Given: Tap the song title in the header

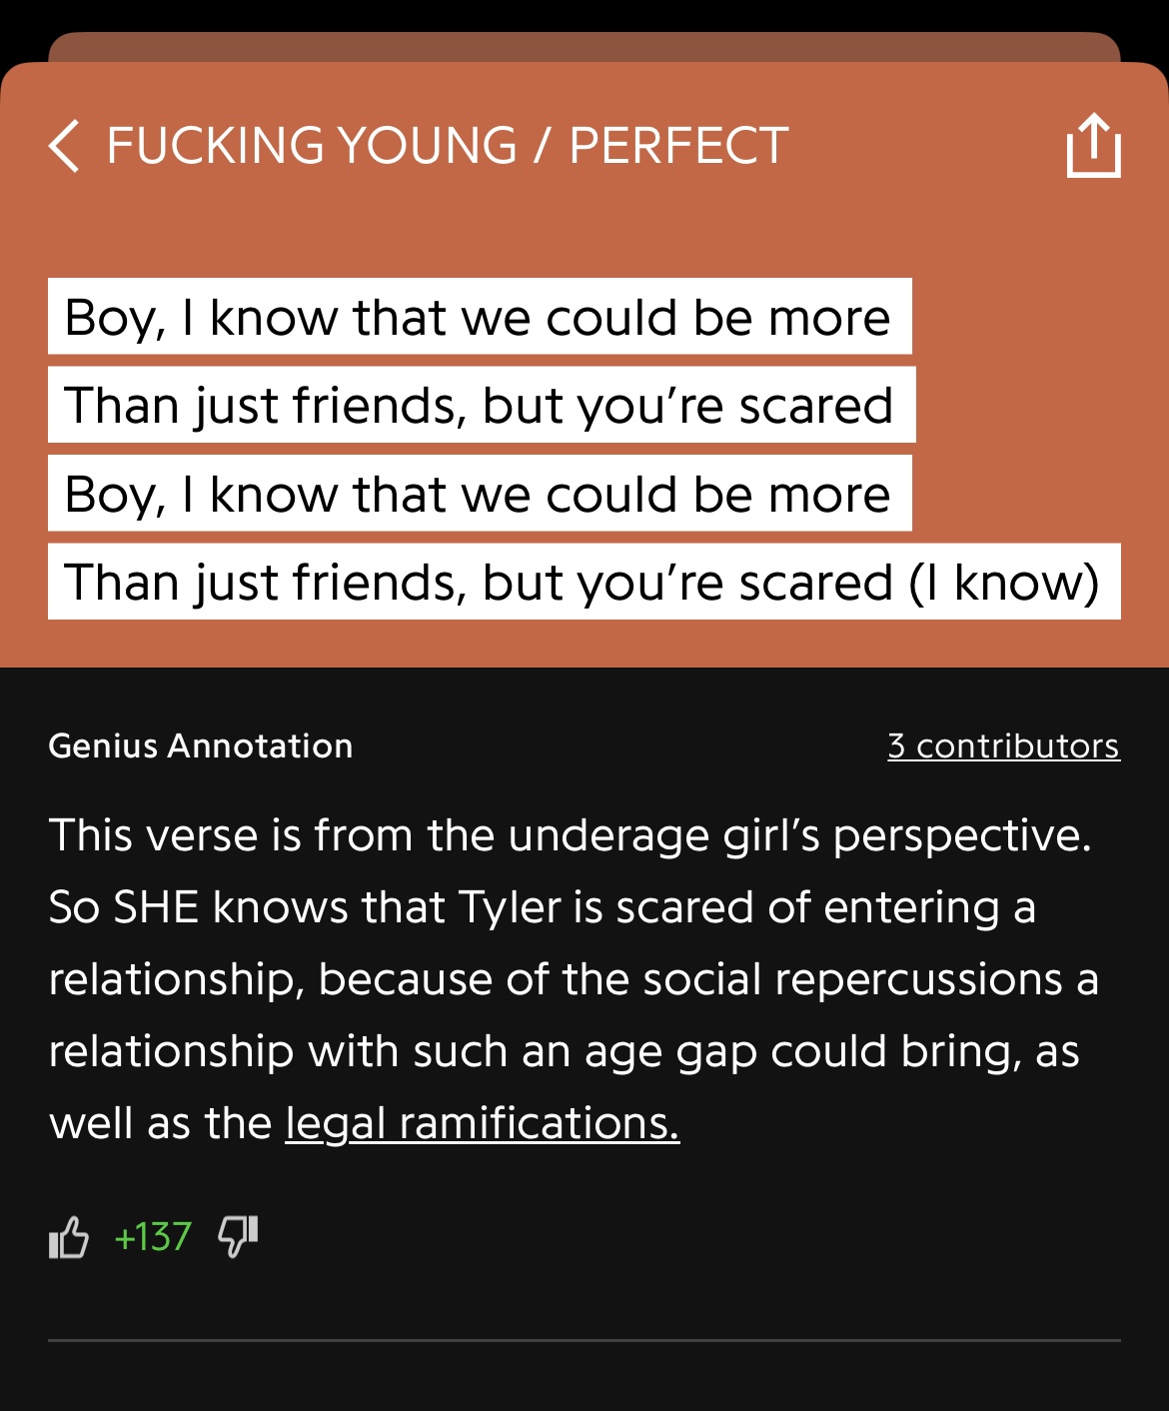Looking at the screenshot, I should pyautogui.click(x=448, y=146).
